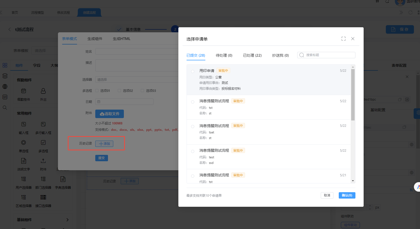The height and width of the screenshot is (229, 420).
Task: Check the 选项01 checkbox
Action: pos(97,91)
